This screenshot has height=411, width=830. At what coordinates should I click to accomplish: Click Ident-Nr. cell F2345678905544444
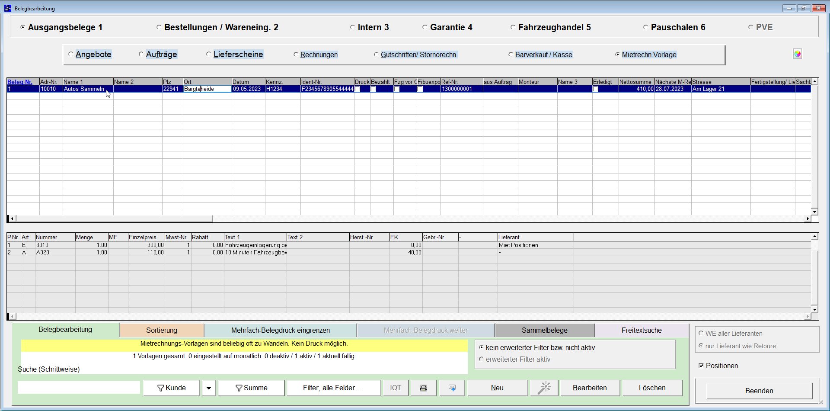click(327, 89)
